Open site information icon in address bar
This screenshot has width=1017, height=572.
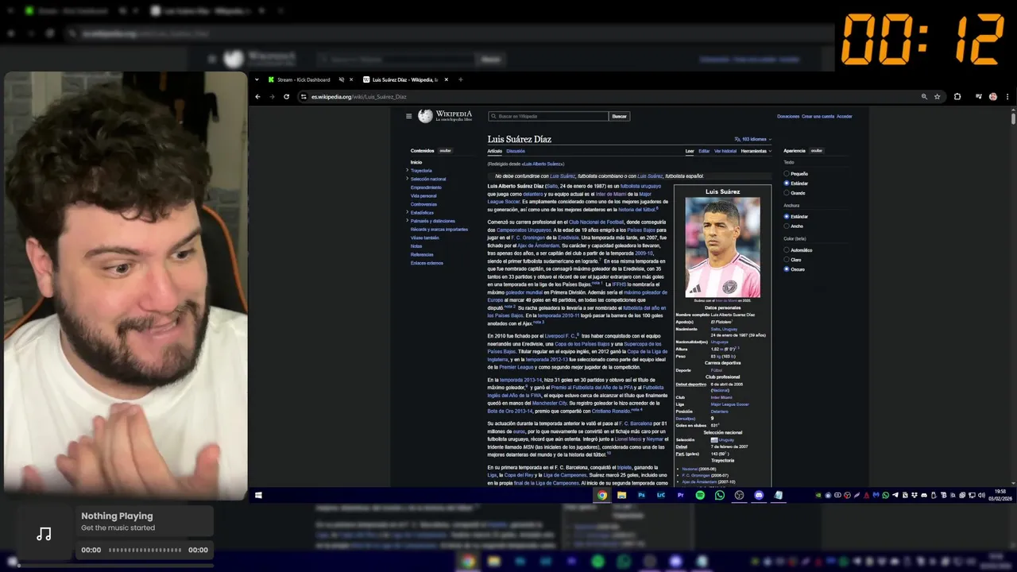tap(304, 97)
